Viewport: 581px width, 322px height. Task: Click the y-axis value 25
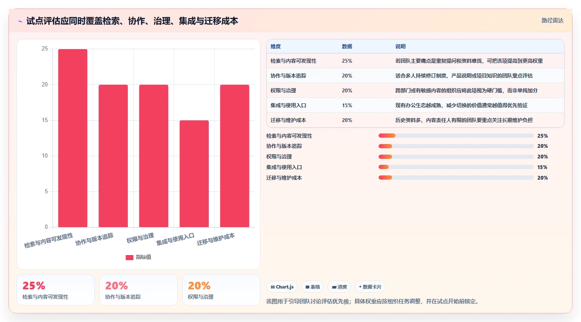pyautogui.click(x=44, y=49)
